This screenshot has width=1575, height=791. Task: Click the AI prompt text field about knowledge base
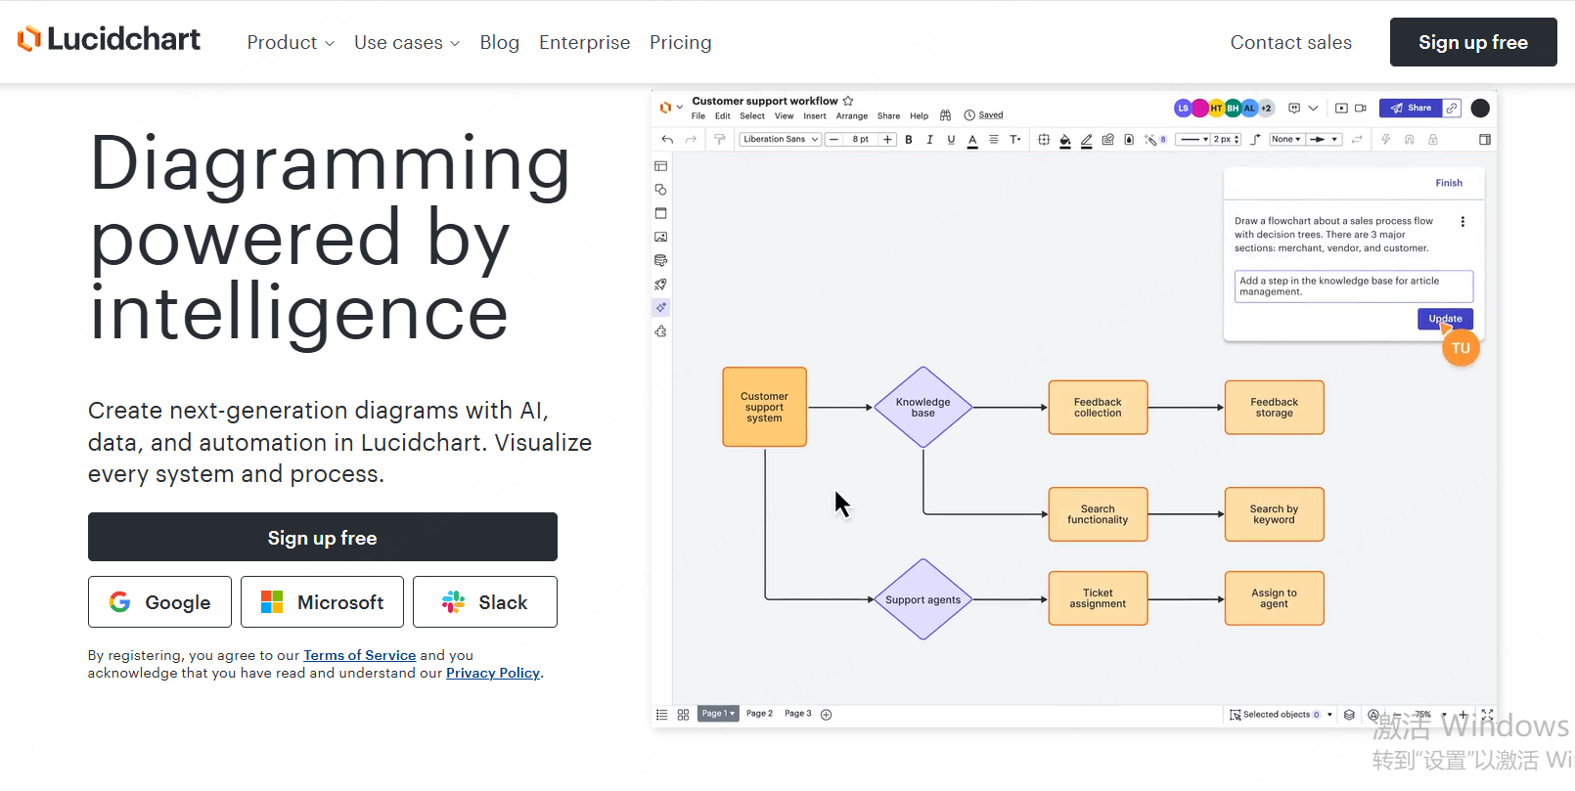1354,286
